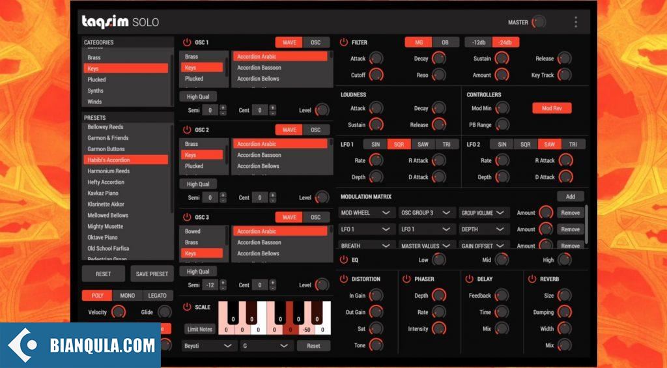Click the Reverb Size knob
The image size is (667, 368).
[x=565, y=295]
